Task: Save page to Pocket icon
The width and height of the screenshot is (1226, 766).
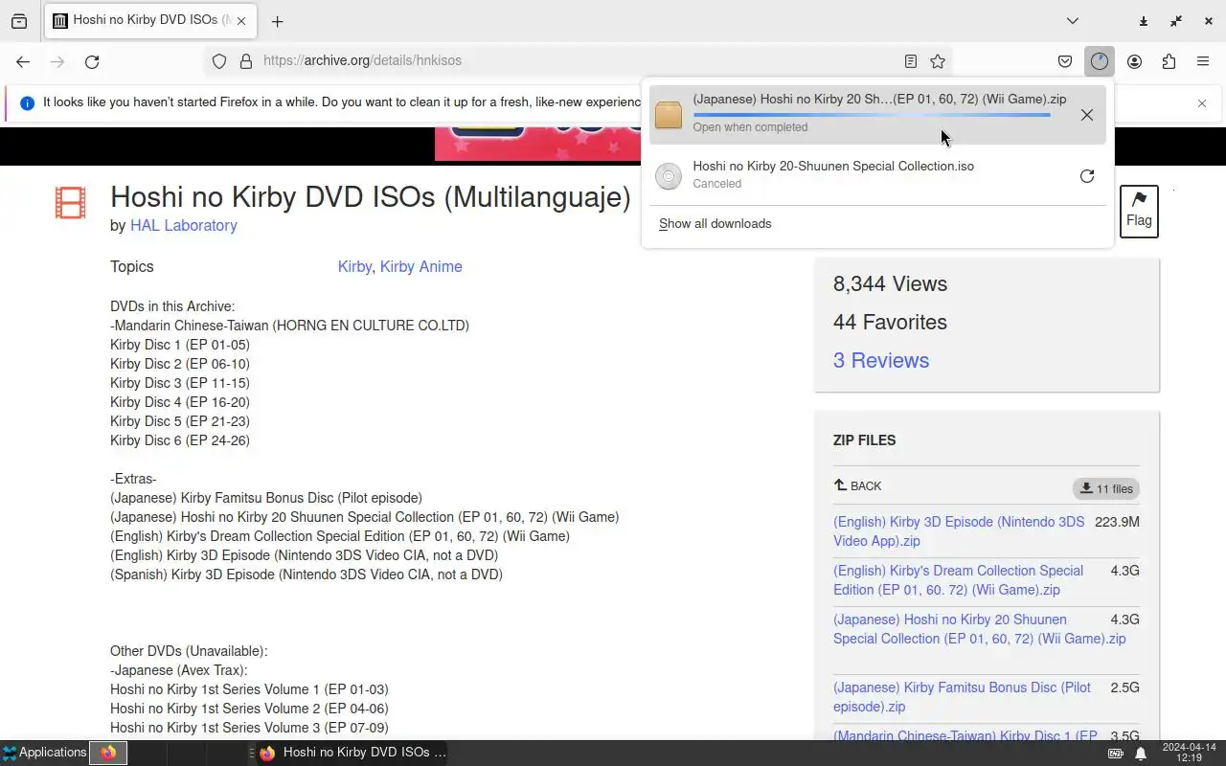Action: point(1065,61)
